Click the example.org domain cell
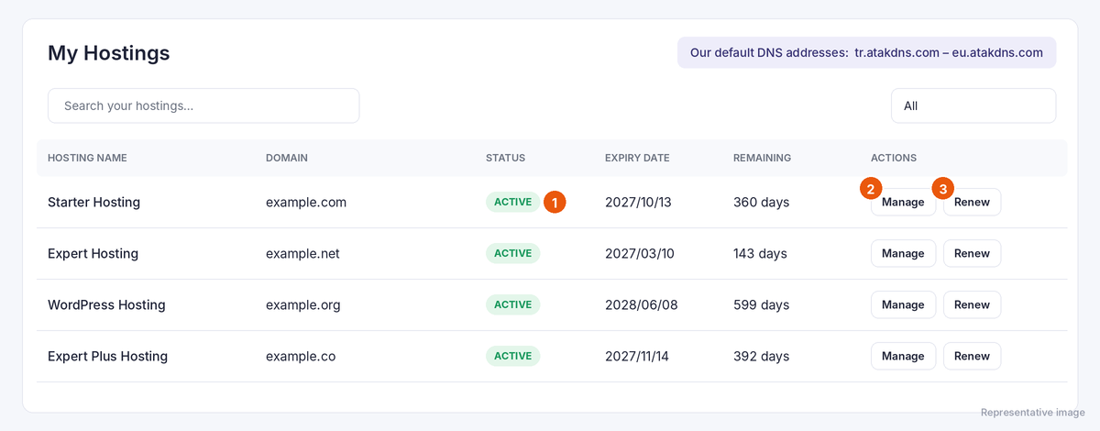Viewport: 1100px width, 431px height. [x=303, y=304]
